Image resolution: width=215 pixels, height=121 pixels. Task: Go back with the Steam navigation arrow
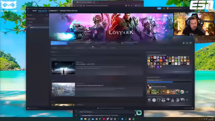click(x=28, y=11)
